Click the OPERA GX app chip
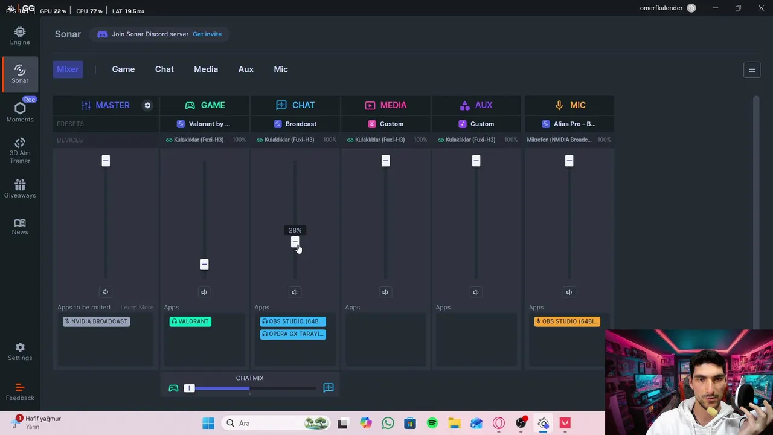The height and width of the screenshot is (435, 773). click(x=293, y=334)
